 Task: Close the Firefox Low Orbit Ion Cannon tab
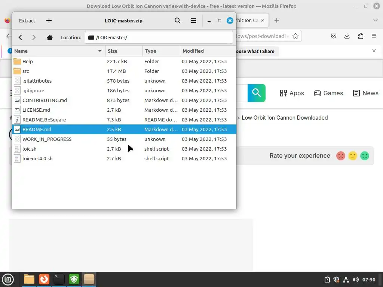263,20
